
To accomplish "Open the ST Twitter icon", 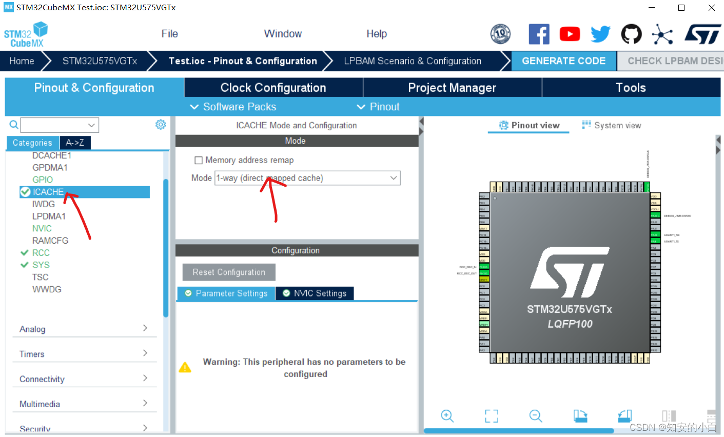I will 600,34.
